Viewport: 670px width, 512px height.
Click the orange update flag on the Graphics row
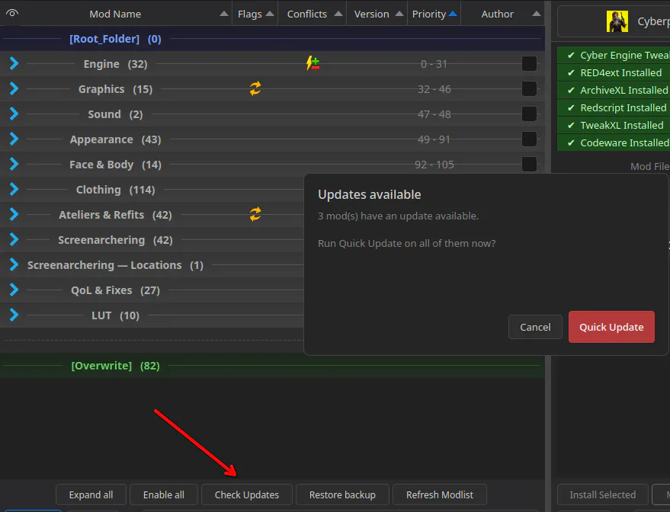(255, 89)
